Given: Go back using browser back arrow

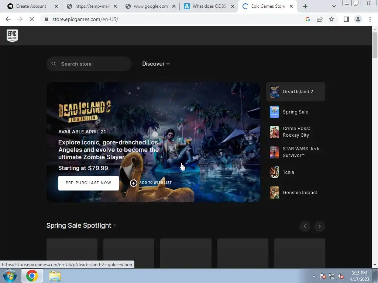Looking at the screenshot, I should tap(8, 19).
